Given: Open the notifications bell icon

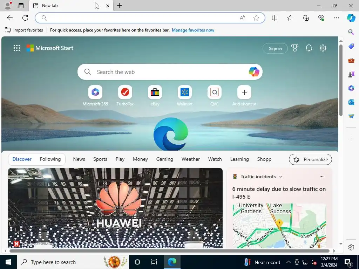Looking at the screenshot, I should (309, 48).
